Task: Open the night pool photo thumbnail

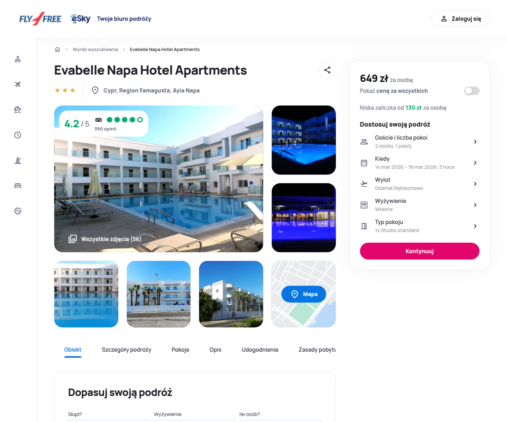Action: (x=304, y=140)
